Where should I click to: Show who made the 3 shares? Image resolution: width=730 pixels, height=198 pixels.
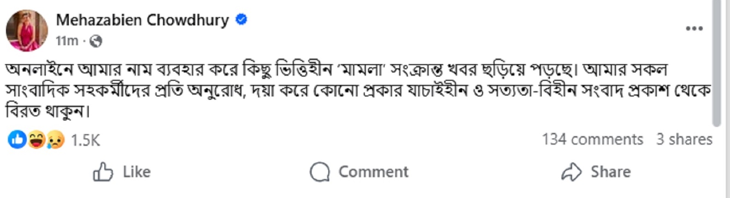[x=684, y=139]
